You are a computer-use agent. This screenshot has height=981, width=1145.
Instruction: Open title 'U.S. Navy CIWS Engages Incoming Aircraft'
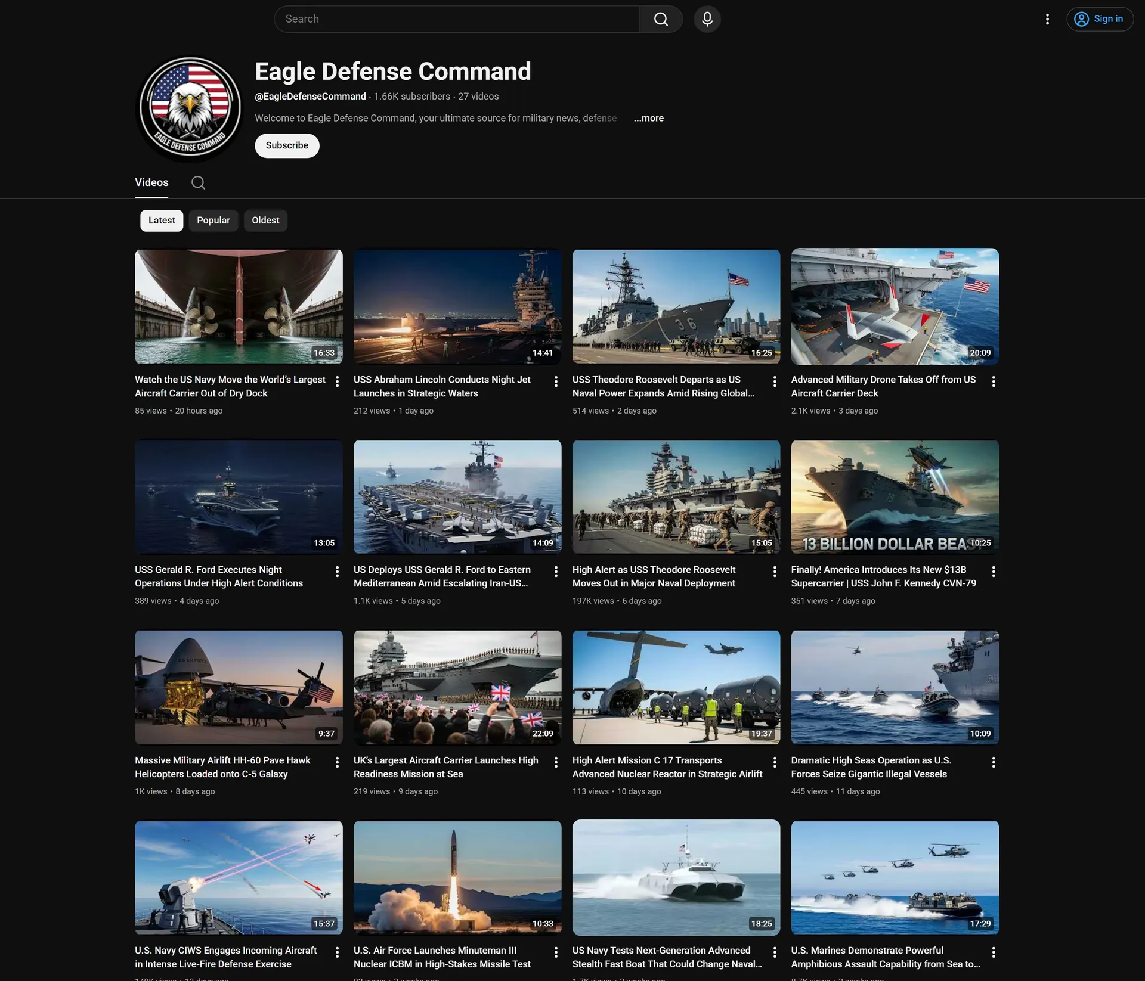[x=226, y=957]
